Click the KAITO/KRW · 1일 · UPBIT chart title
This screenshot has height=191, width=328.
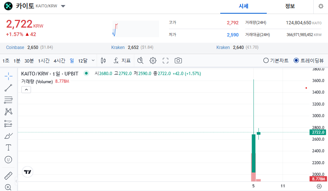[50, 74]
